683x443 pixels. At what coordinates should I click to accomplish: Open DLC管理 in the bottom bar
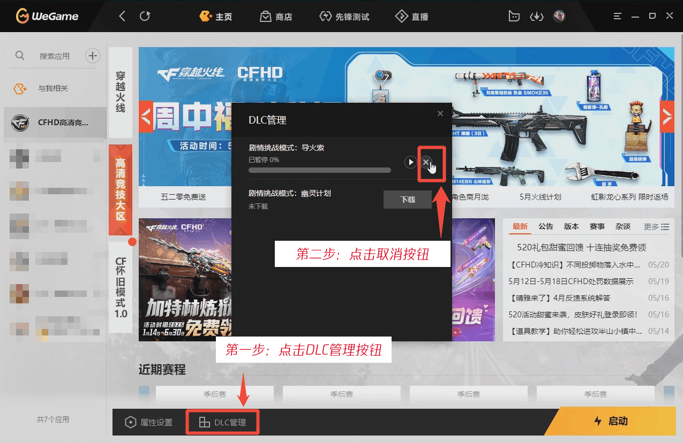tap(222, 422)
